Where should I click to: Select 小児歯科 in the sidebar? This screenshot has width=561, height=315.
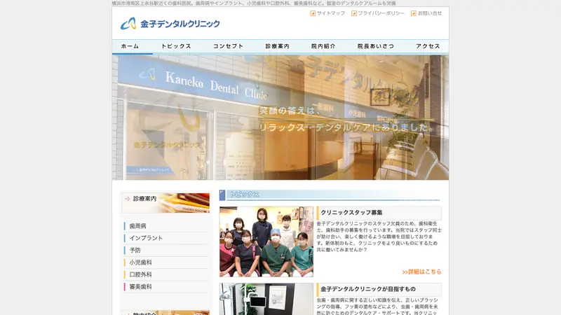(141, 262)
